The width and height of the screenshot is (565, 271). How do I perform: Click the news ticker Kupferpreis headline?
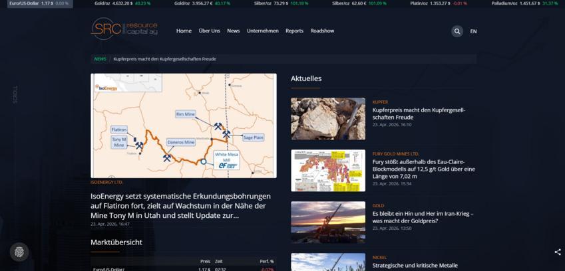pos(164,59)
